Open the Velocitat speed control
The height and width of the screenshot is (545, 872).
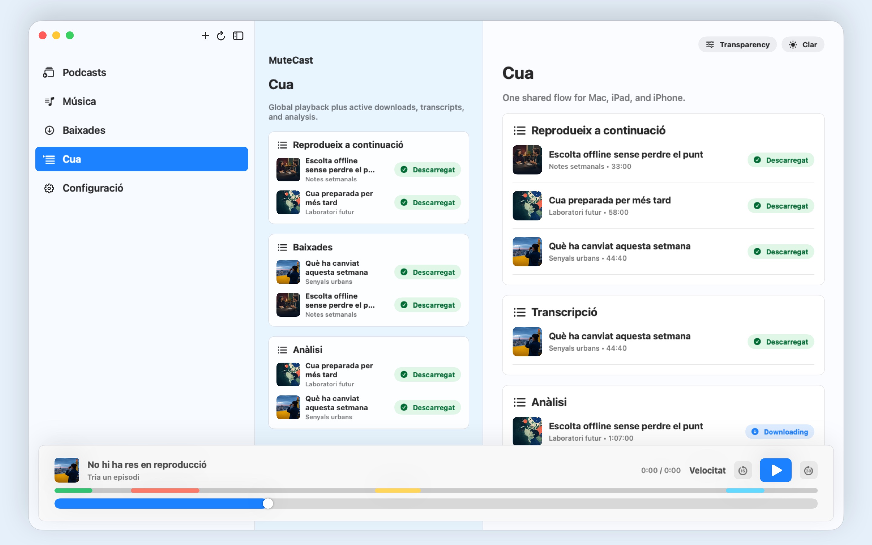click(707, 471)
